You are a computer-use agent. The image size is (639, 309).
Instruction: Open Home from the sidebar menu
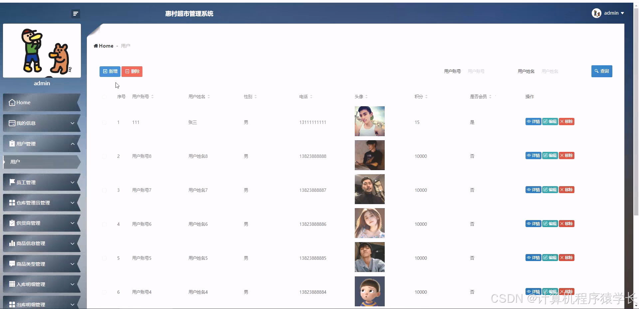(23, 102)
